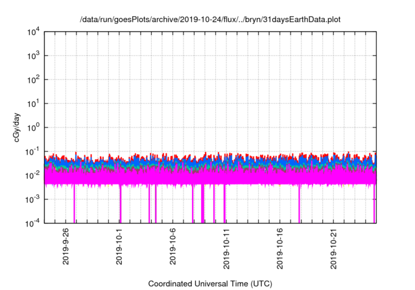Screen dimensions: 415x290
Task: Click the magenta data dropout spike near 2019-9-26
Action: coord(75,204)
